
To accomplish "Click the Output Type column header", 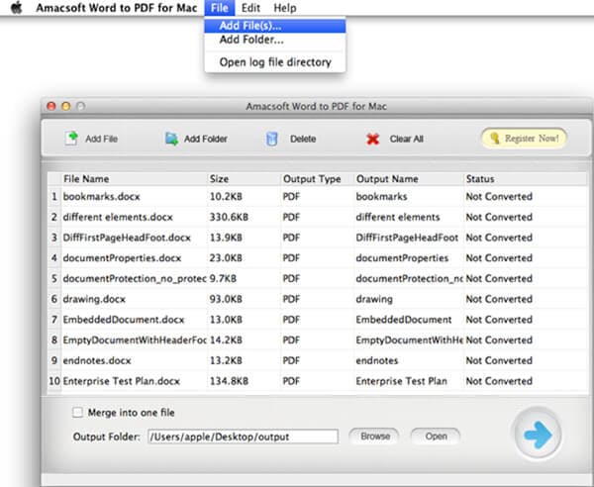I will pos(318,179).
